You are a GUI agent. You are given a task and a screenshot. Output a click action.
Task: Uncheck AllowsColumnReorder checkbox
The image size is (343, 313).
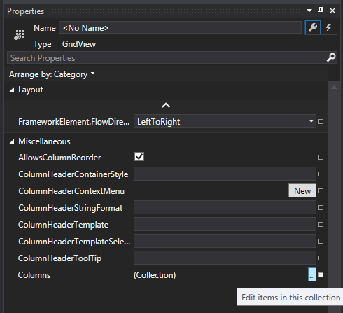tap(139, 157)
